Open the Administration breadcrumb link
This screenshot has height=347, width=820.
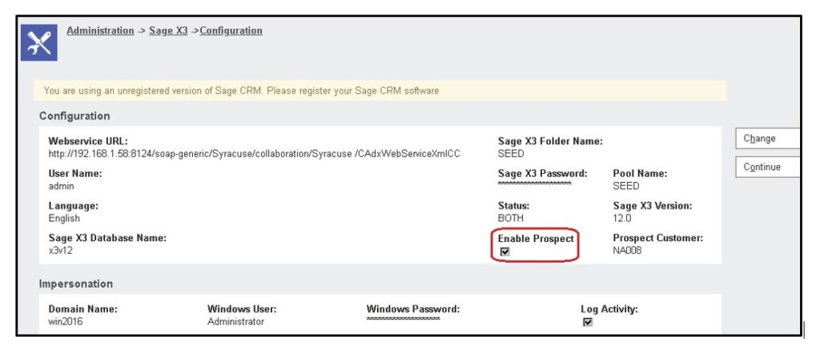(100, 31)
